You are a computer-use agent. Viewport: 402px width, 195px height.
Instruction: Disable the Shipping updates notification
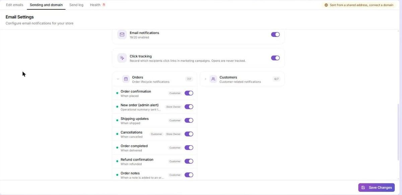pos(189,120)
